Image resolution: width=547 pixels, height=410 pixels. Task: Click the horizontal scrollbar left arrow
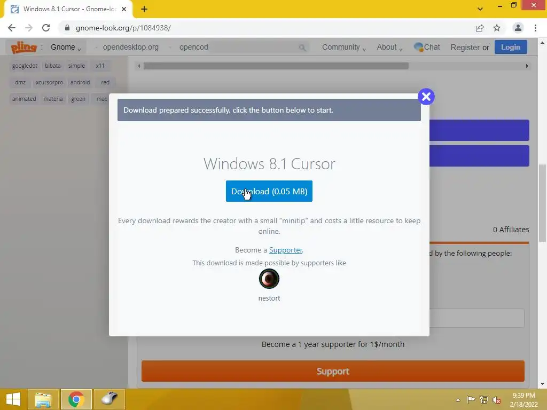pyautogui.click(x=139, y=66)
